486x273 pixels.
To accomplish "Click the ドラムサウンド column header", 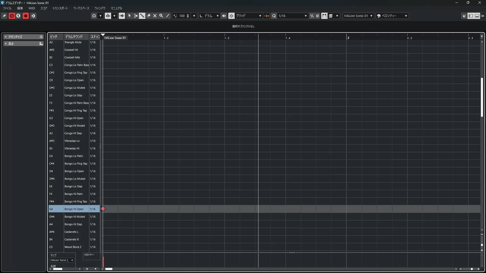I will pos(74,37).
